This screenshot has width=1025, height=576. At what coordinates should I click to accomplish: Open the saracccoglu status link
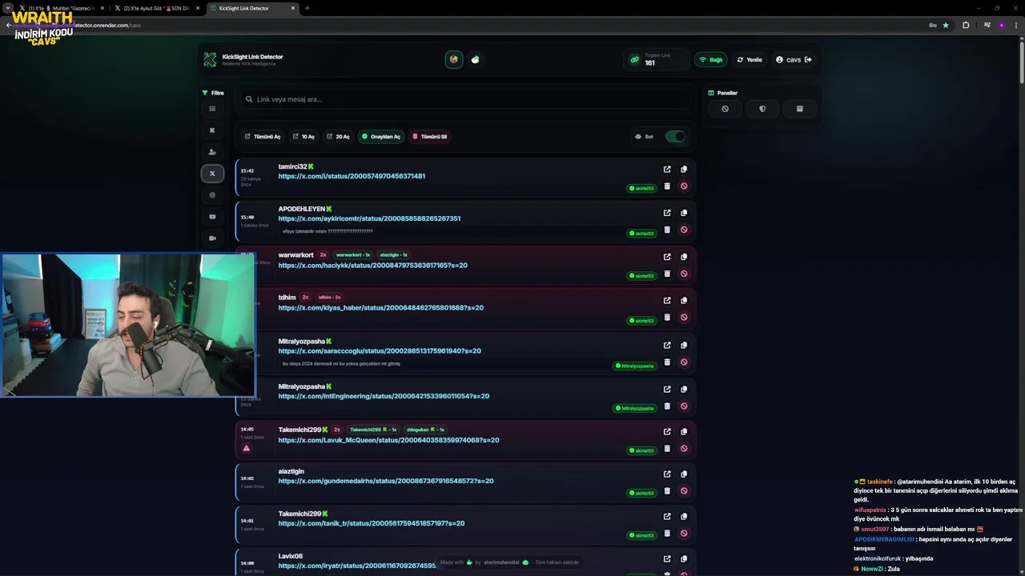(380, 351)
